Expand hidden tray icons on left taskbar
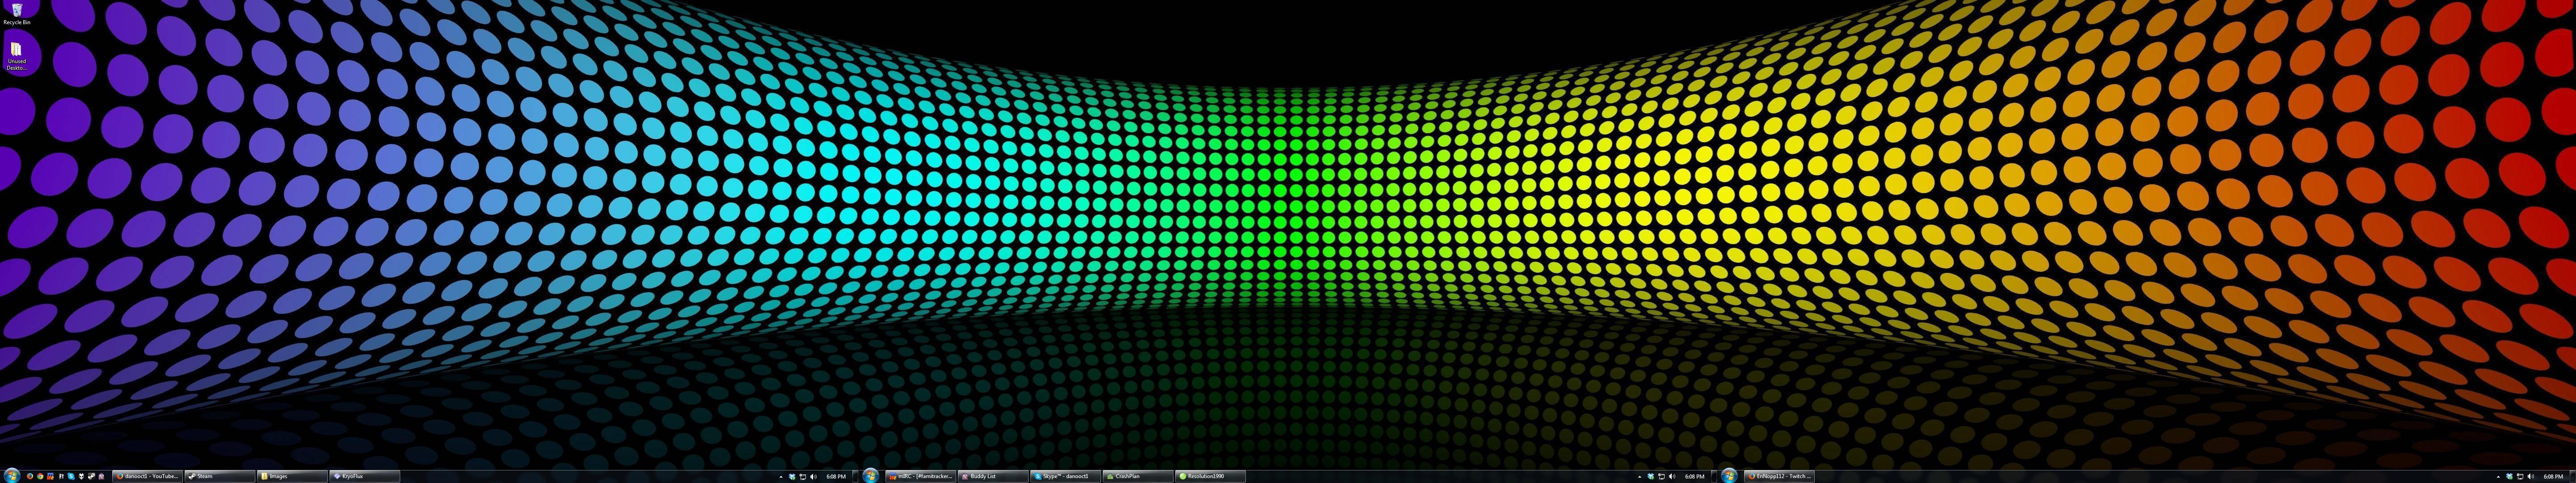Image resolution: width=2576 pixels, height=483 pixels. coord(781,477)
